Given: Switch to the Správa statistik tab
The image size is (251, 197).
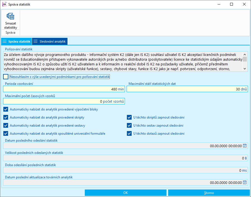Looking at the screenshot, I should point(16,41).
